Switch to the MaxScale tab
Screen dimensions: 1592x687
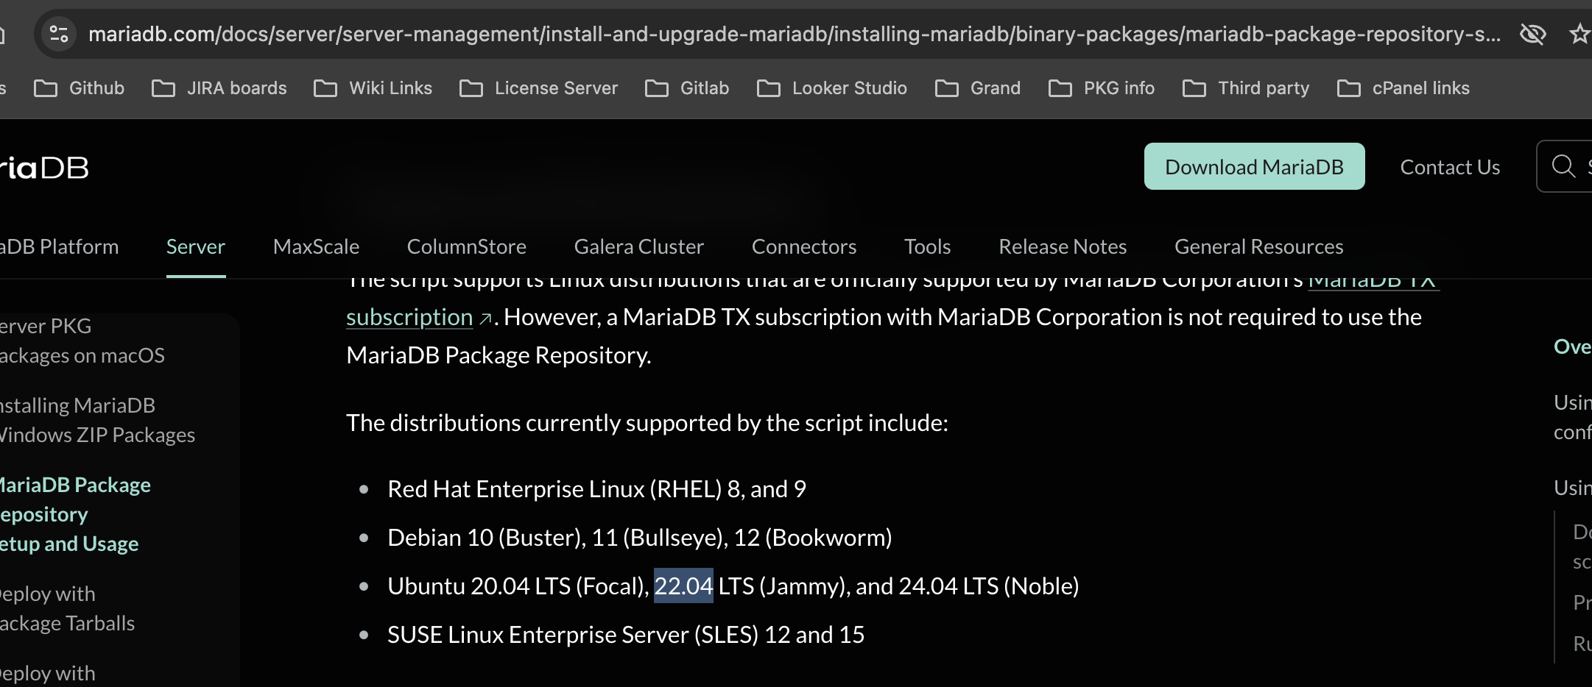[x=316, y=246]
